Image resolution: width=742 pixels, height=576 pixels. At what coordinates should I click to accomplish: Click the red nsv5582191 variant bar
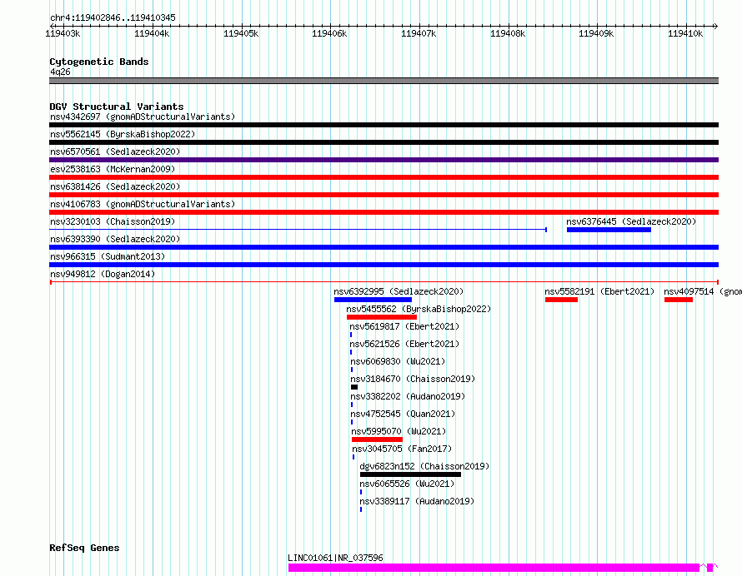tap(561, 300)
